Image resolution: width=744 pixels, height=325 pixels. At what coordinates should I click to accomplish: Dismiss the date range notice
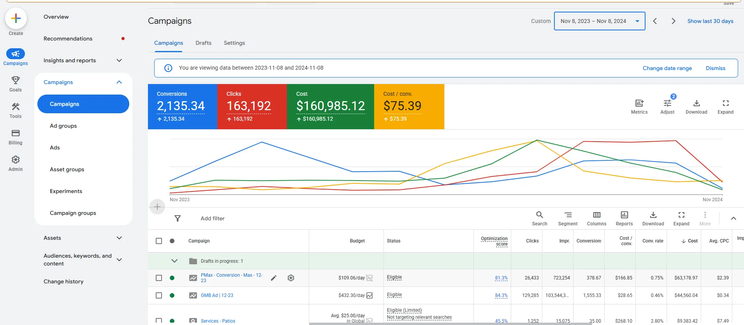coord(715,68)
